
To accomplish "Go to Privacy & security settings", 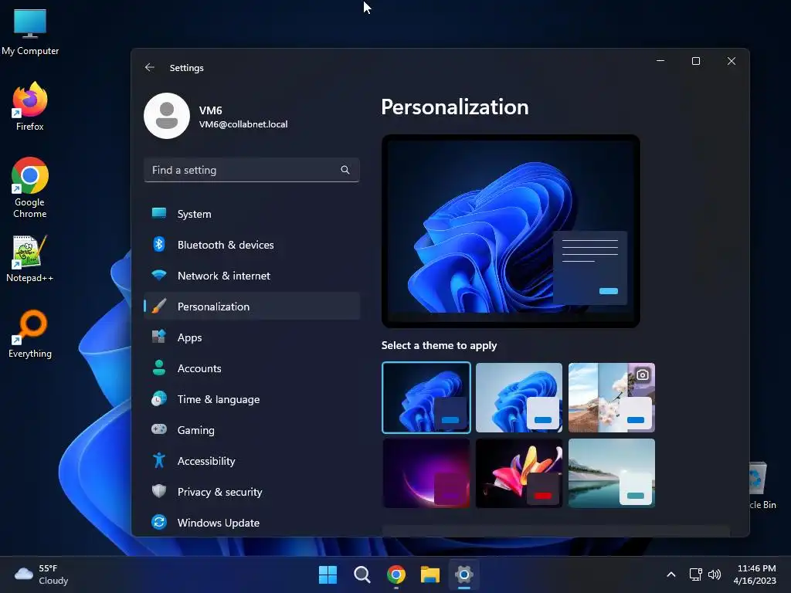I will pyautogui.click(x=252, y=492).
